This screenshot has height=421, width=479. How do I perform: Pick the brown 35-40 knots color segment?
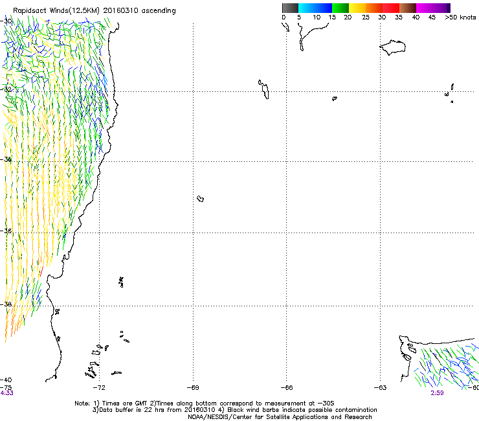coord(408,8)
